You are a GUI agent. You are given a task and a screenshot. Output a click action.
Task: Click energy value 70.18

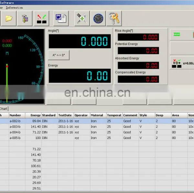click(37, 160)
